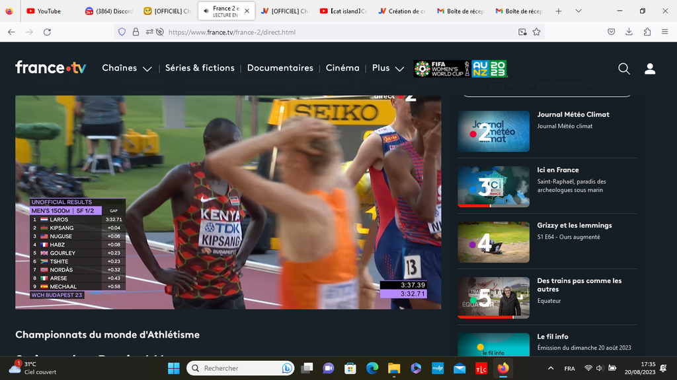Click the taskbar Rechercher search box

pyautogui.click(x=241, y=368)
